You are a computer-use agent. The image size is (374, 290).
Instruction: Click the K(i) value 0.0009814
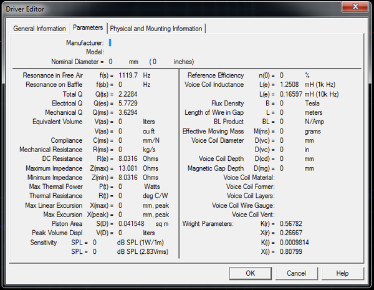point(294,243)
